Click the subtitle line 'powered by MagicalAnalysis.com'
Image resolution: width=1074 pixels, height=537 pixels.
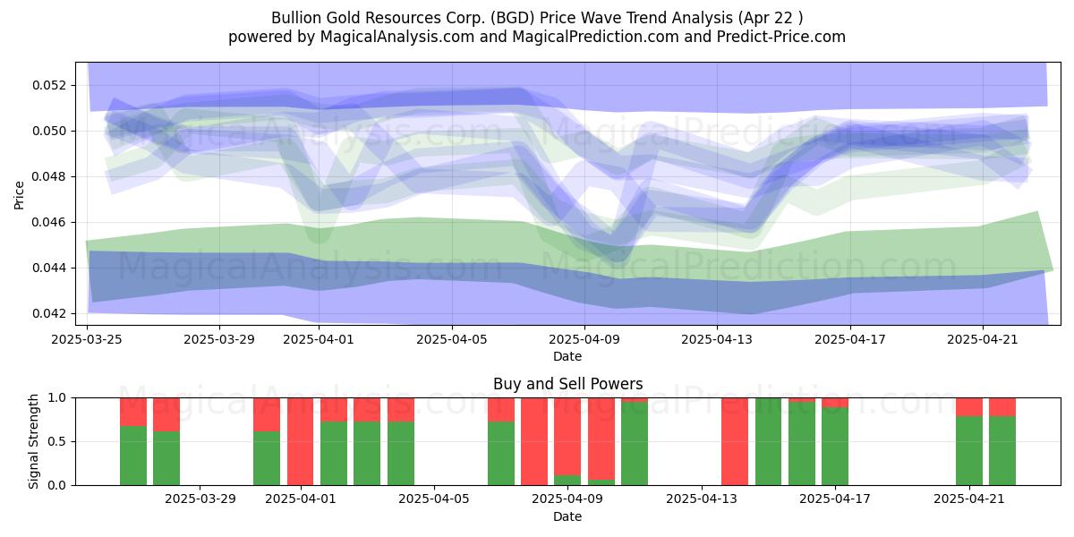[x=537, y=37]
